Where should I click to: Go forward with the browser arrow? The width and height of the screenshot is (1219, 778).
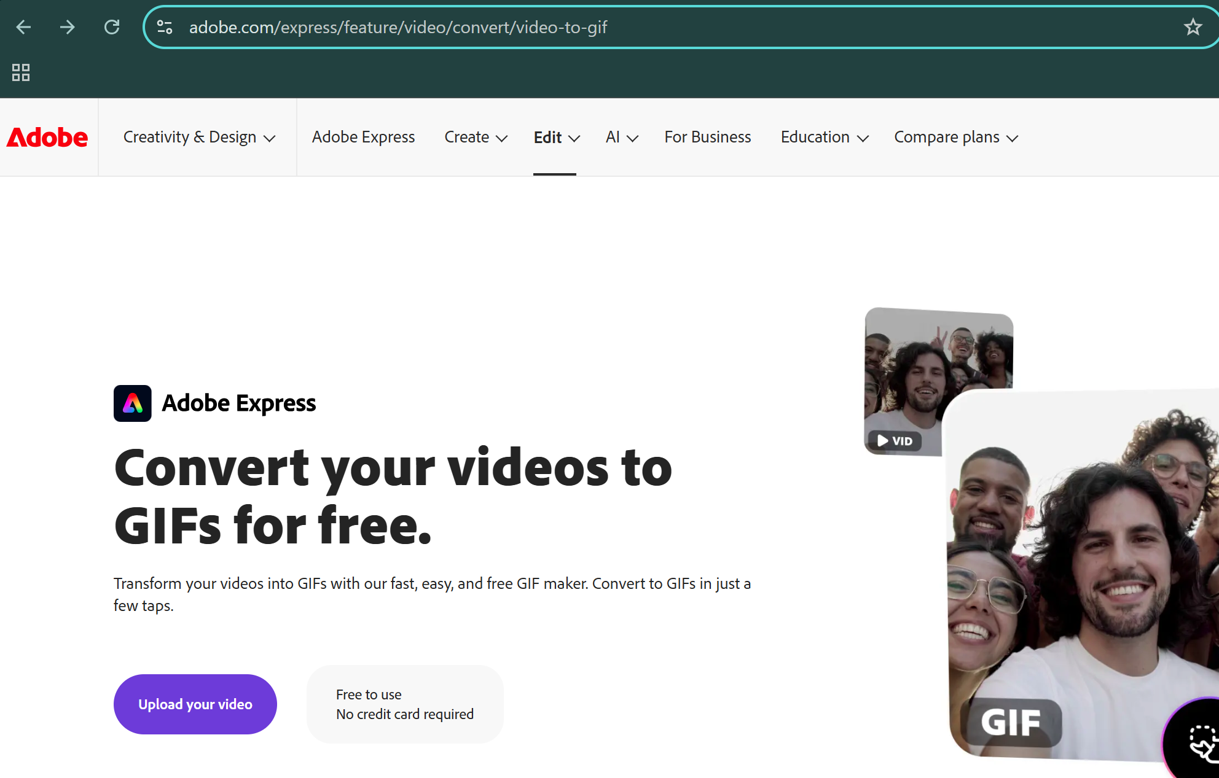point(68,27)
